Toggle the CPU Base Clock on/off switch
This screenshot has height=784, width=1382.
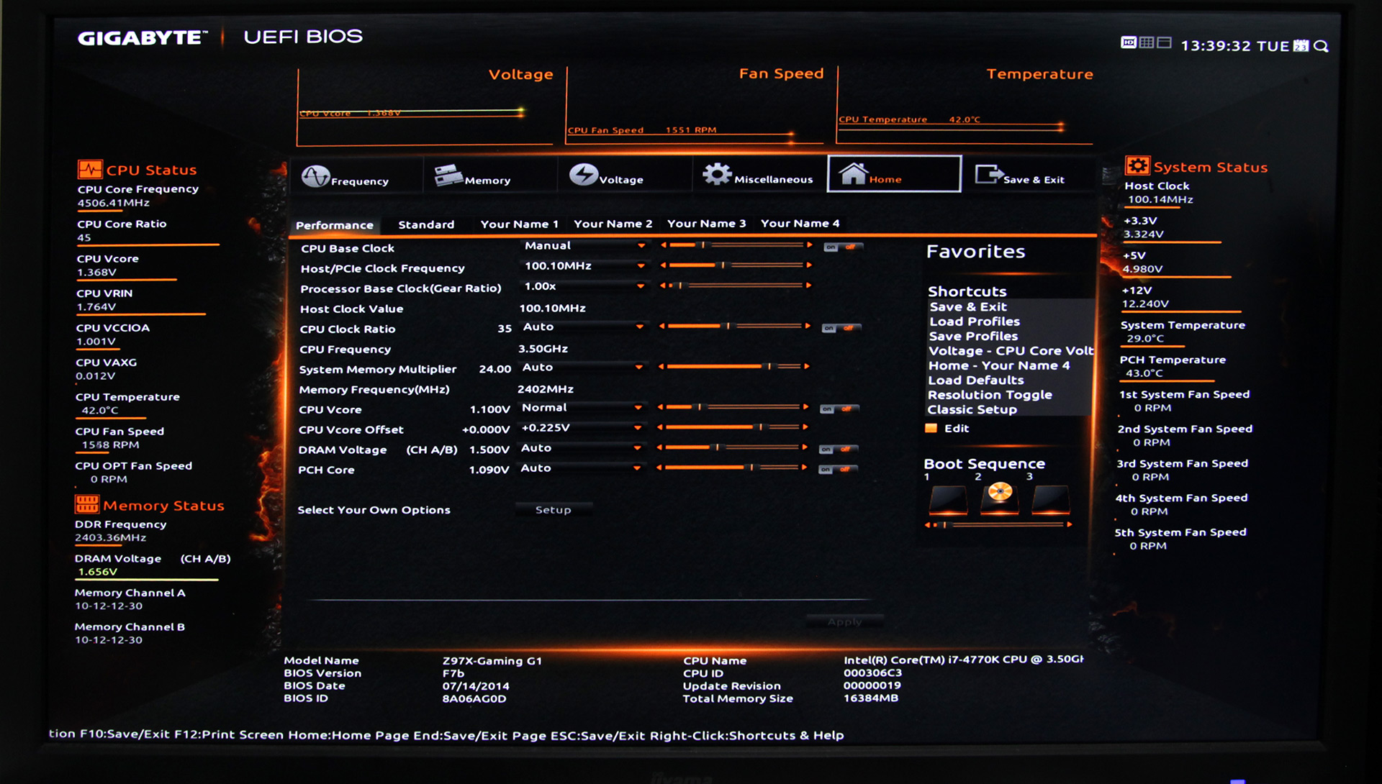pyautogui.click(x=843, y=247)
